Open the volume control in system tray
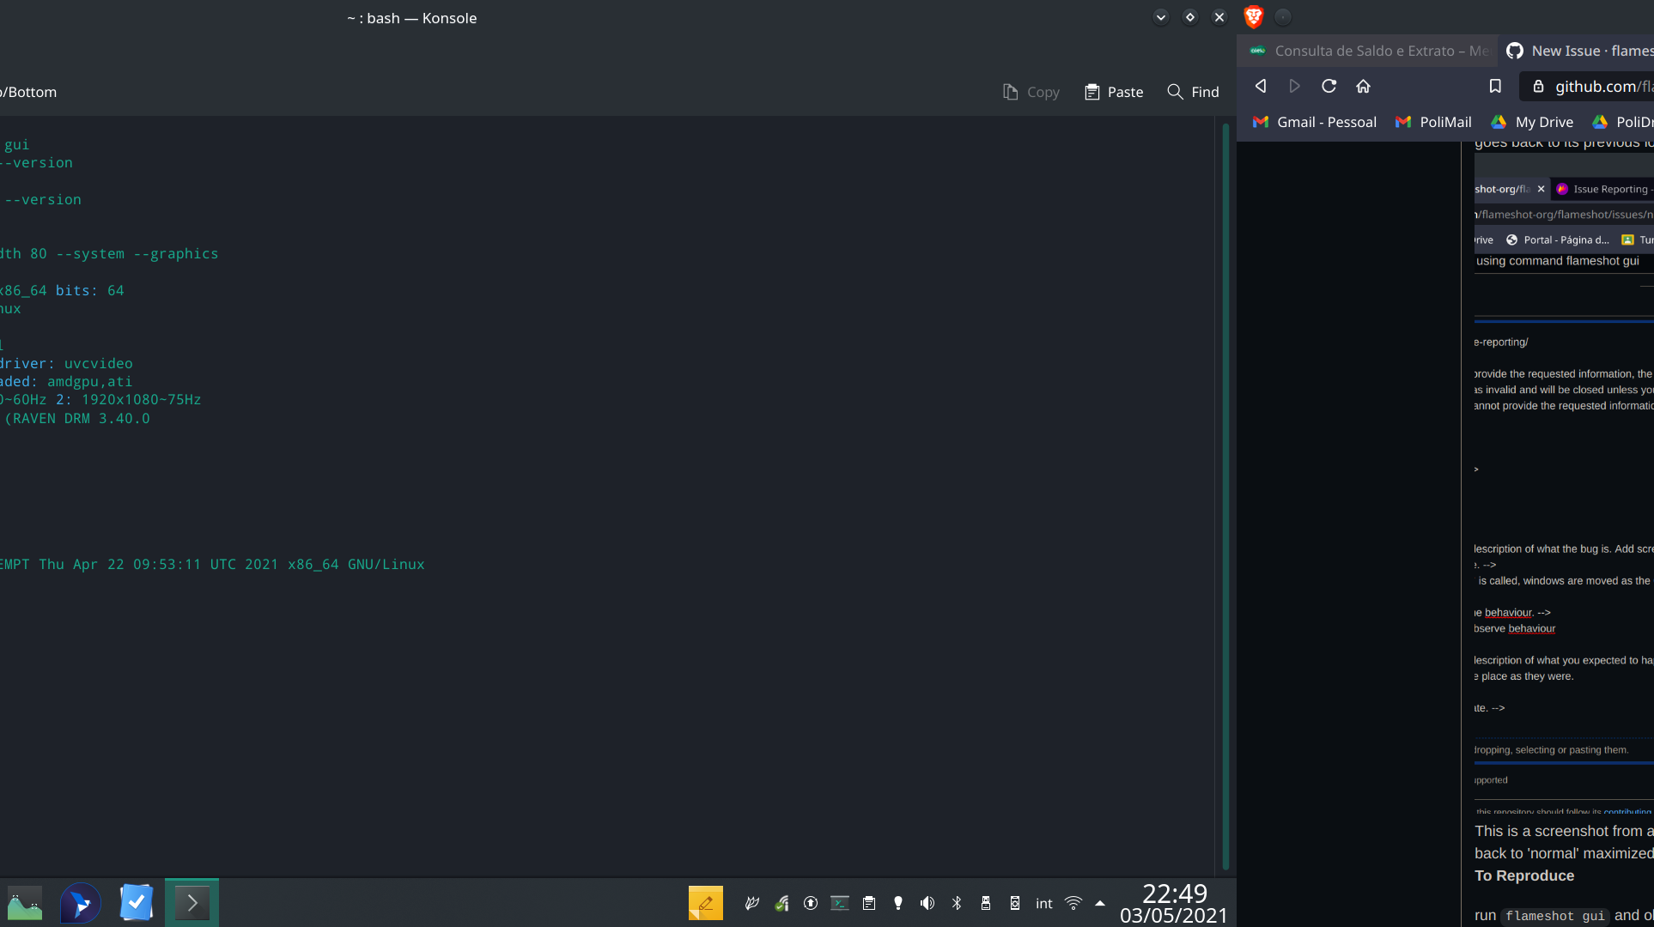 pos(927,903)
